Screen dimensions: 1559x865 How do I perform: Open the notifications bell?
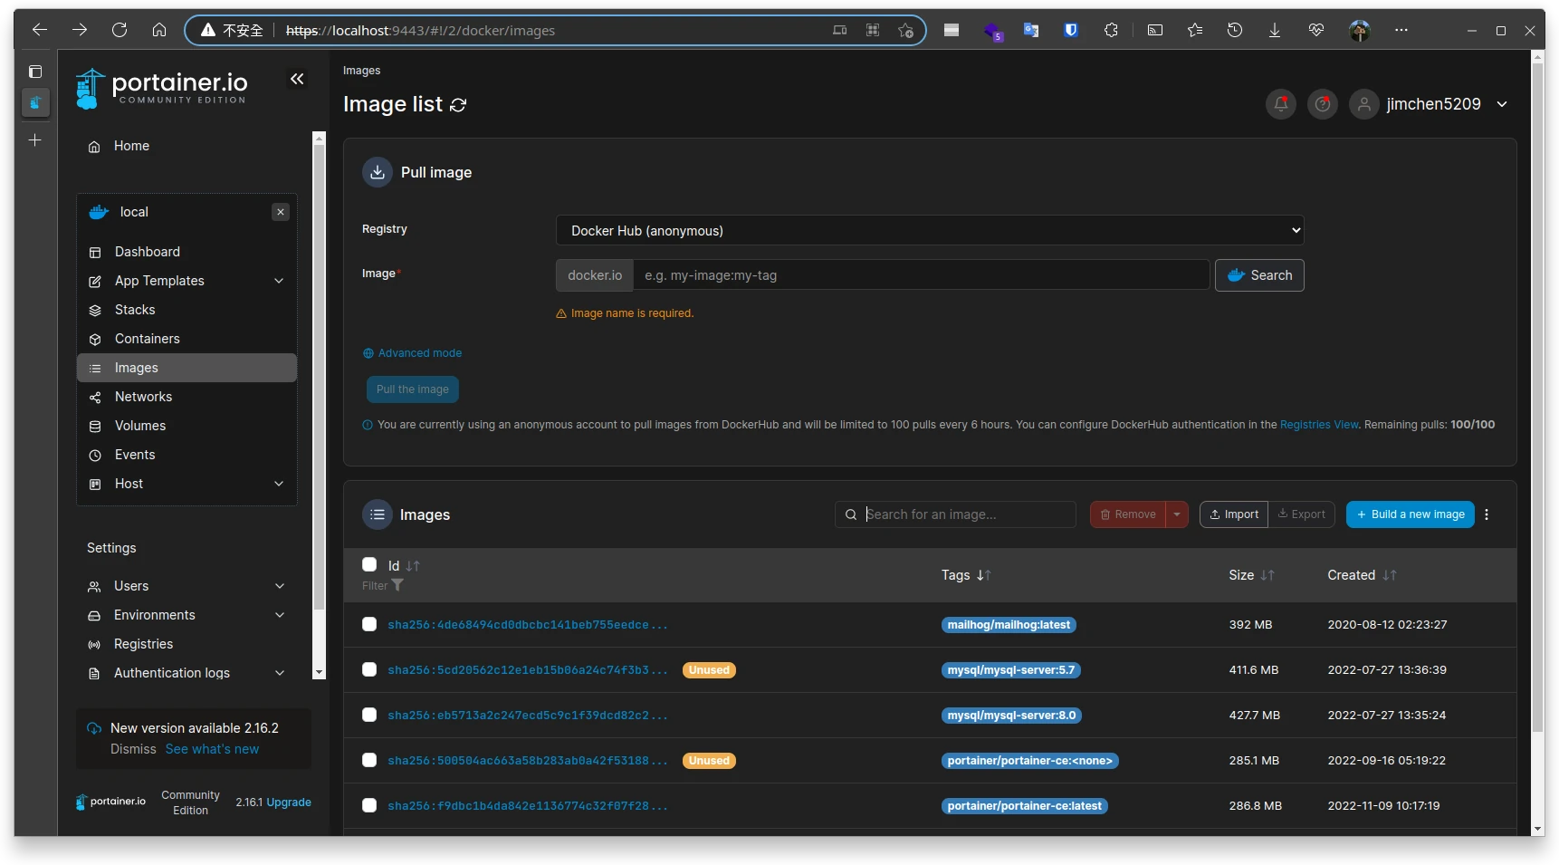pos(1281,104)
